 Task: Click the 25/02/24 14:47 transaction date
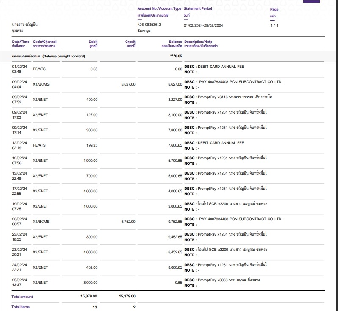19,283
